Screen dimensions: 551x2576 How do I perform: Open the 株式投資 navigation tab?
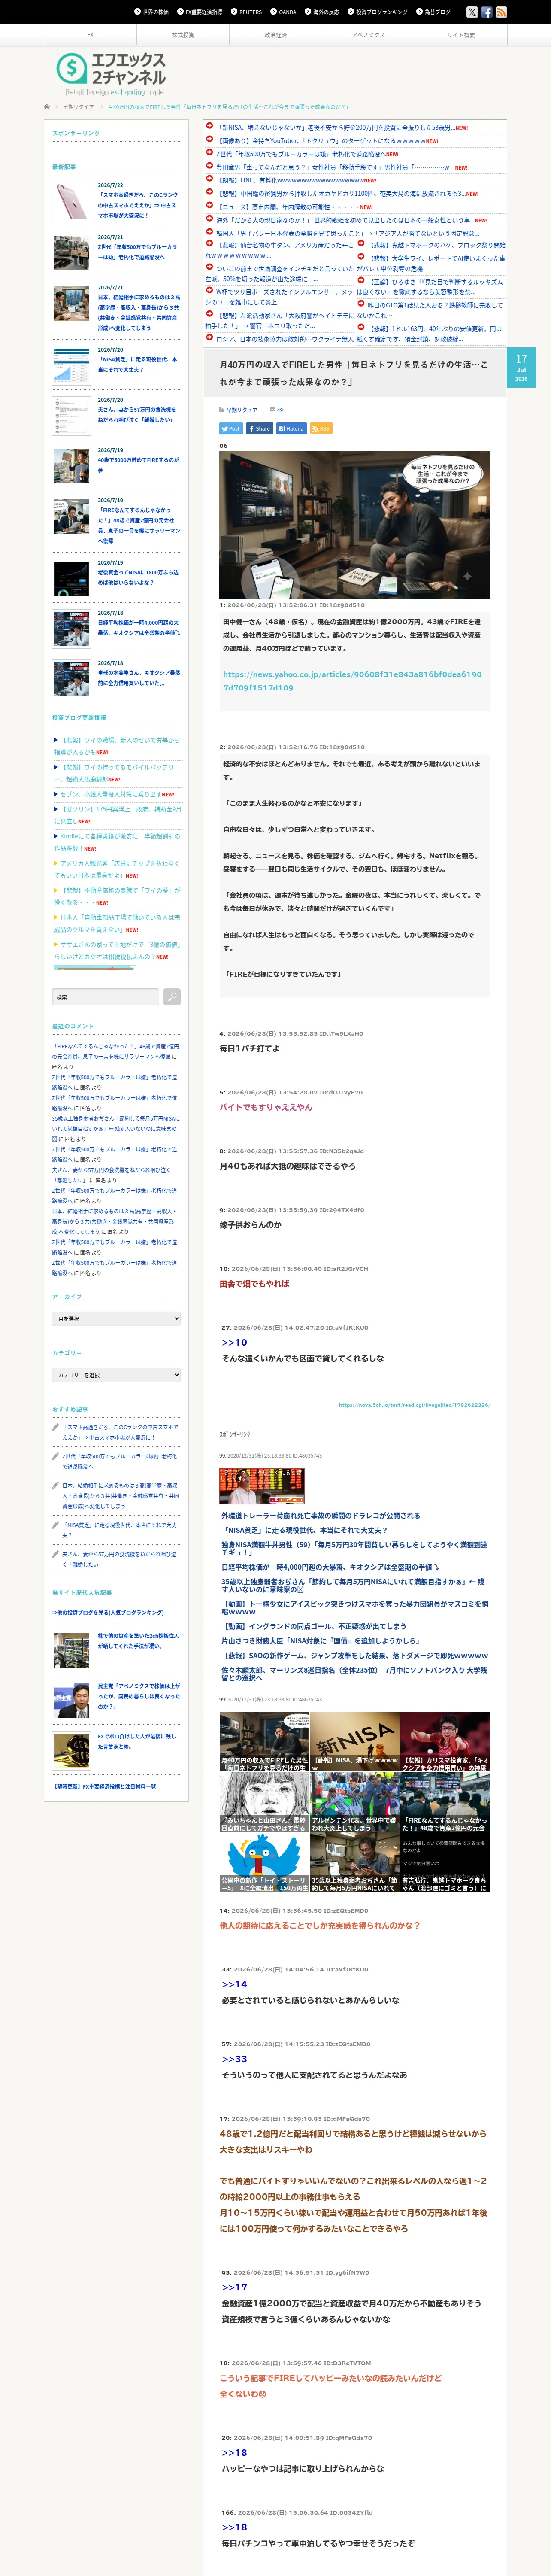183,35
